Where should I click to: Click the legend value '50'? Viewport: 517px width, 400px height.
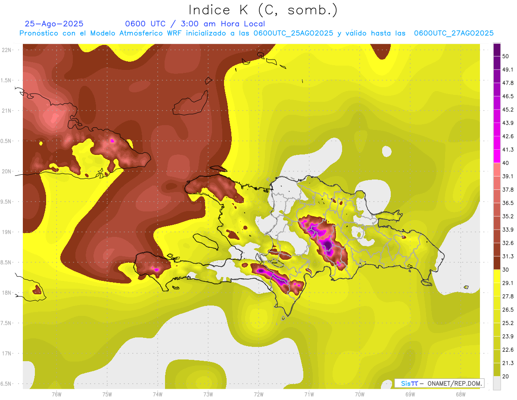coord(506,57)
